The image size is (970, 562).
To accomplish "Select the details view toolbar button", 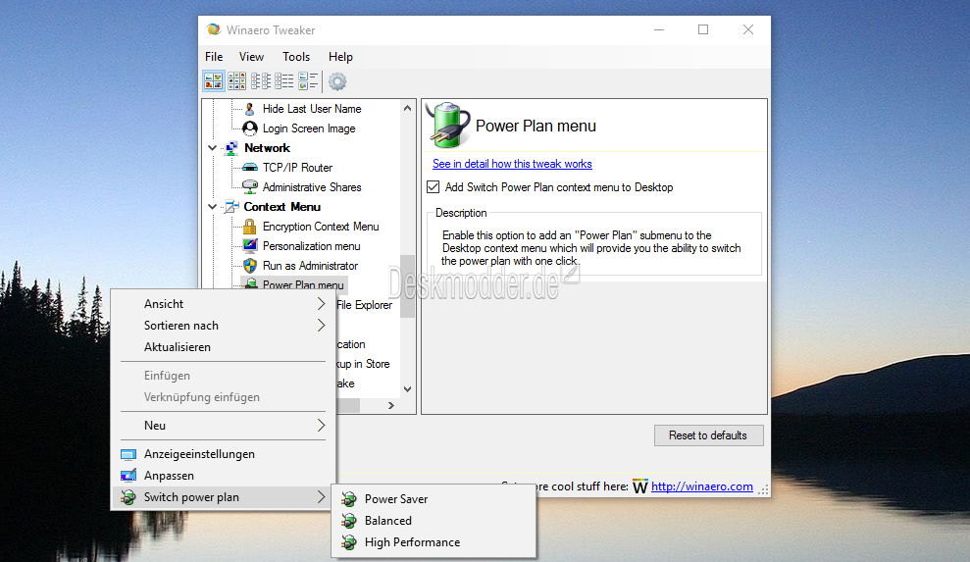I will [307, 81].
